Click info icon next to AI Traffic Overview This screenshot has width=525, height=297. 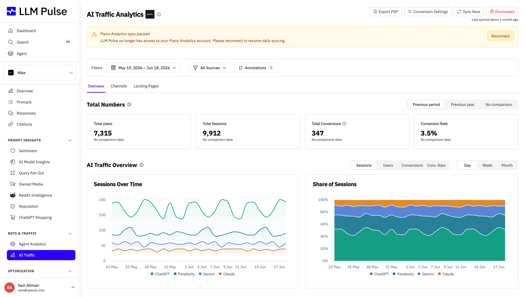click(x=141, y=165)
